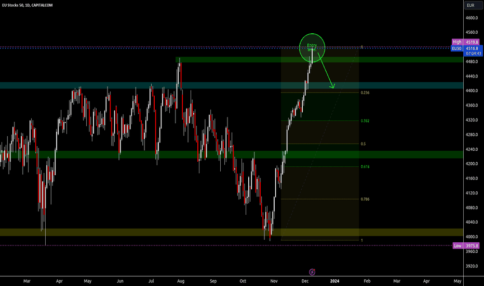Select the Fibonacci 1 level label

tap(362, 240)
